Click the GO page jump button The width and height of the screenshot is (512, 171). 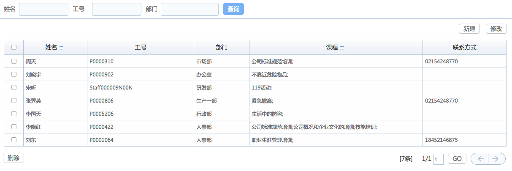tap(457, 159)
